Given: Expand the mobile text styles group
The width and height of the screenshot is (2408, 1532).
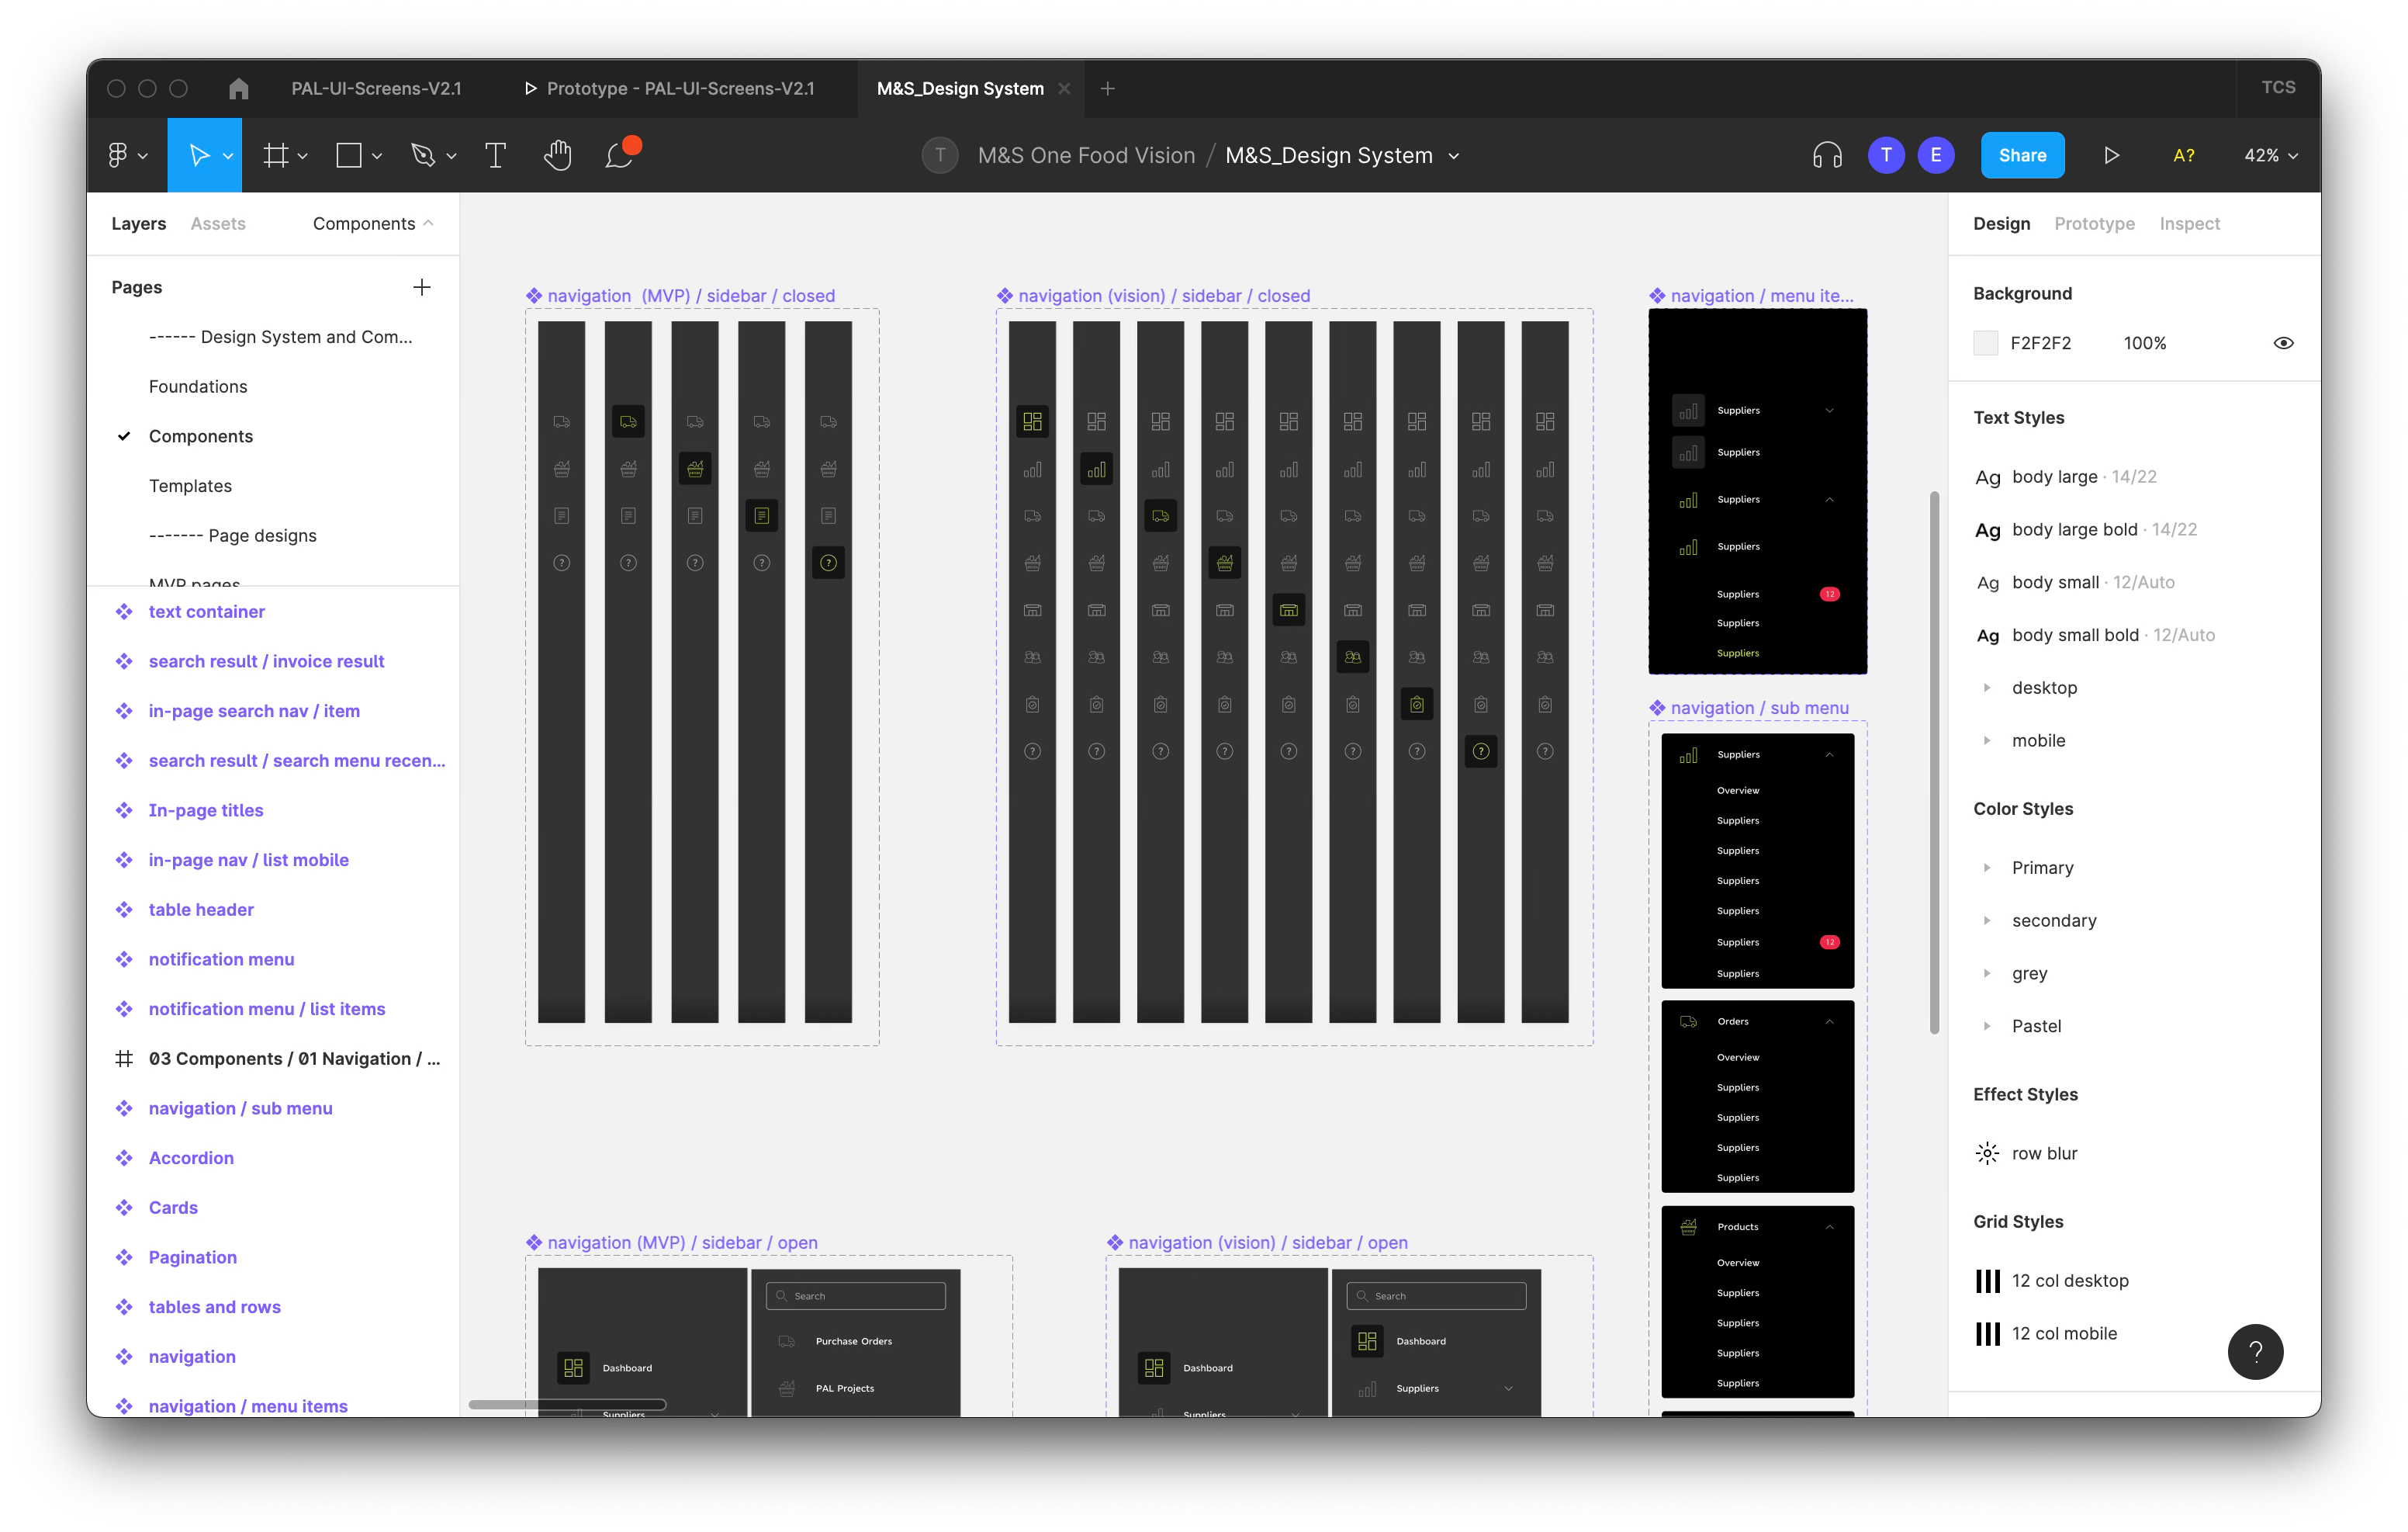Looking at the screenshot, I should [1987, 740].
